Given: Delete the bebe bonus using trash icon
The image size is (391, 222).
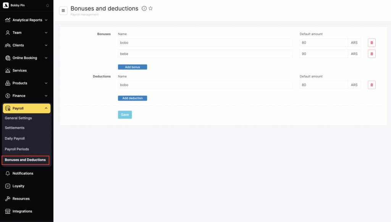Looking at the screenshot, I should (x=372, y=54).
